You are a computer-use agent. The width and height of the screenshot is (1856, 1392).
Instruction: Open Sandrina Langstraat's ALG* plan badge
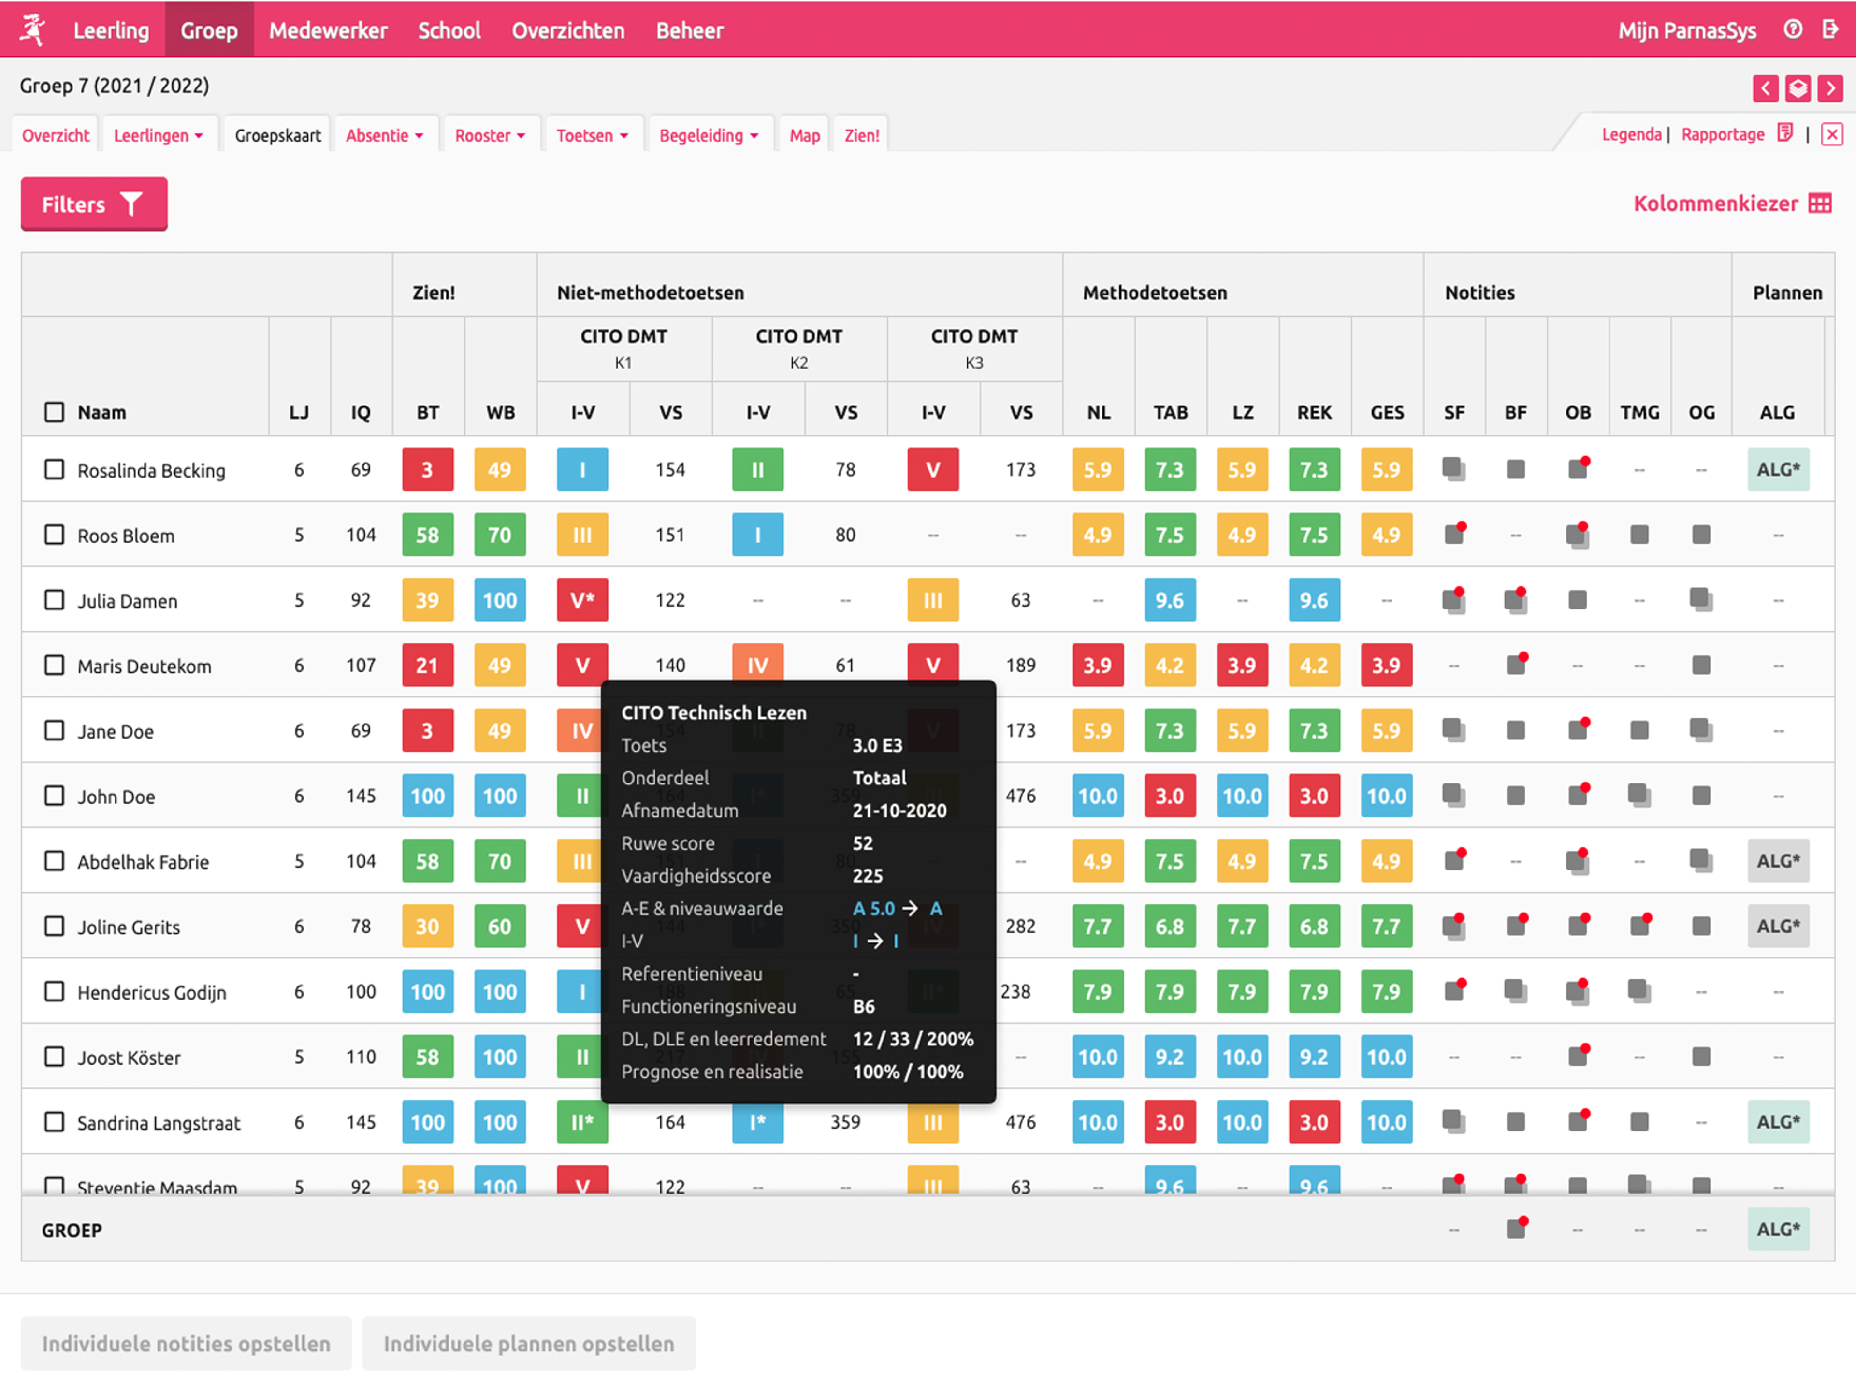[1778, 1121]
